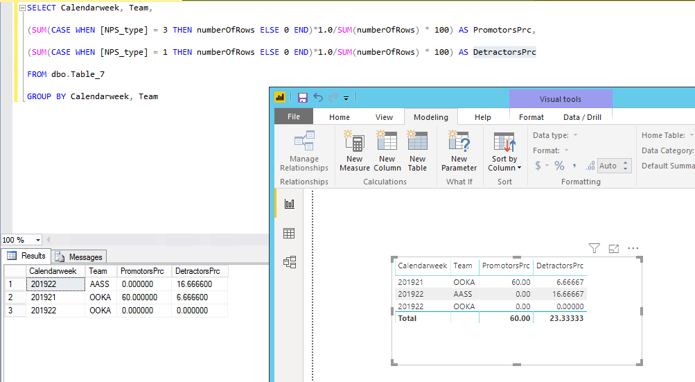
Task: Click the 23.33333 total value
Action: pyautogui.click(x=566, y=318)
